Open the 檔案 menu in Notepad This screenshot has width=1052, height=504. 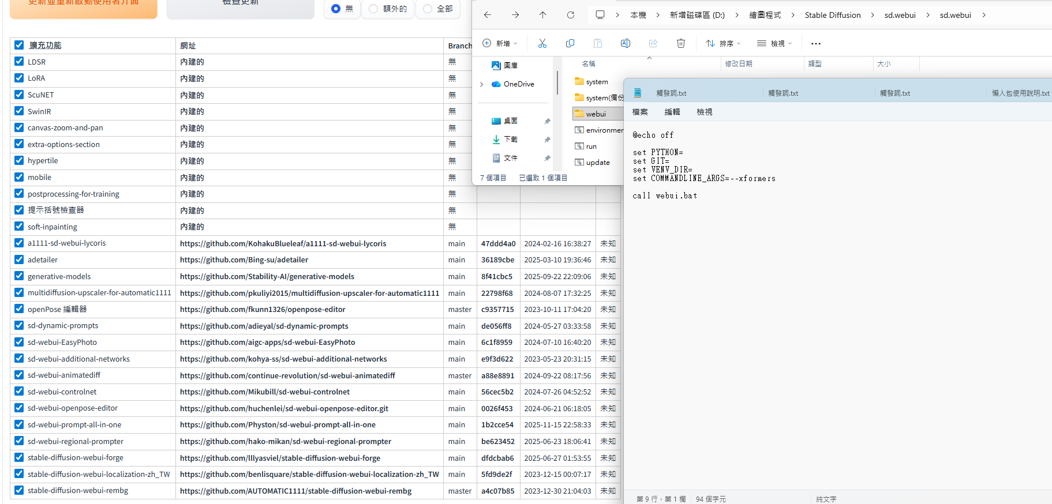tap(640, 112)
